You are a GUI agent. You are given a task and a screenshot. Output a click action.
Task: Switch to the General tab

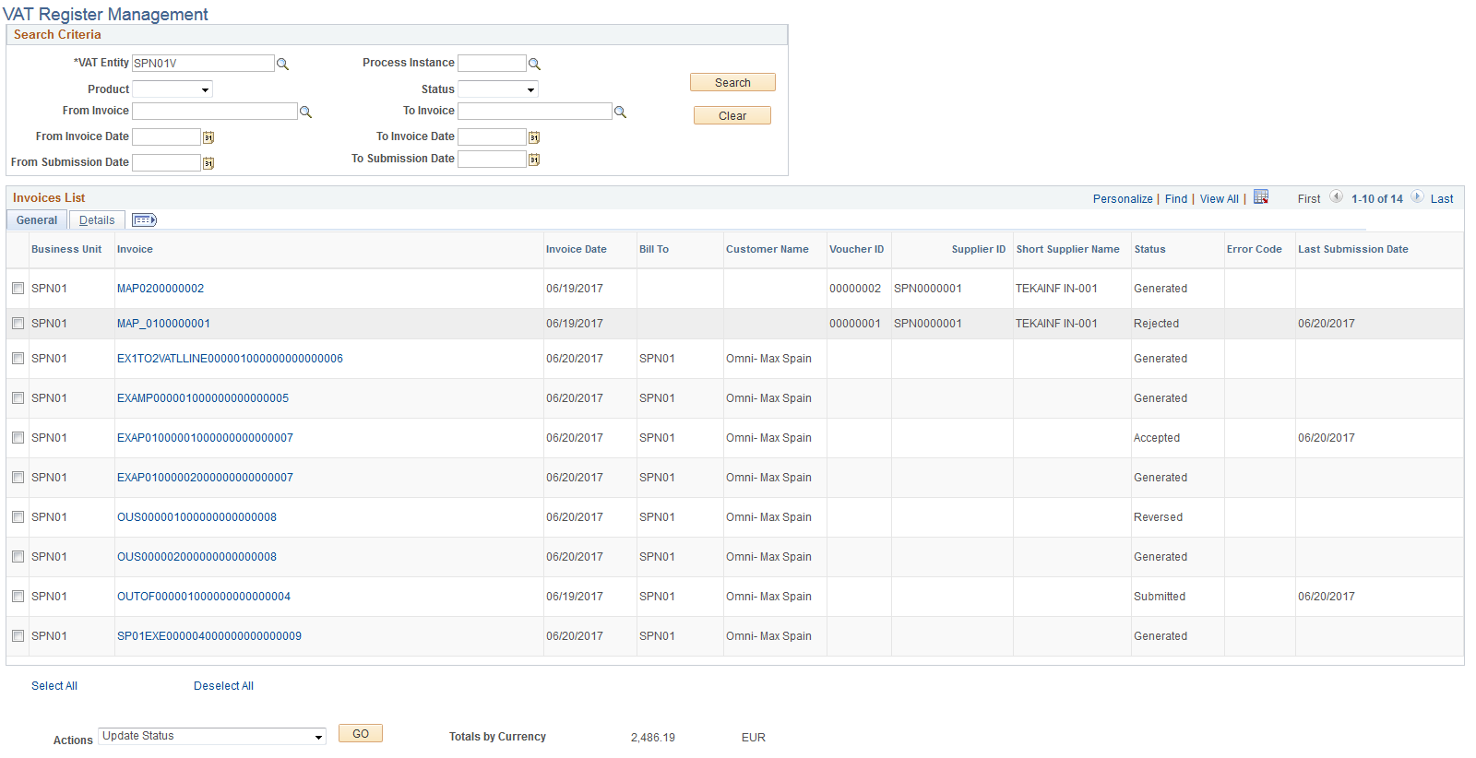pos(37,220)
